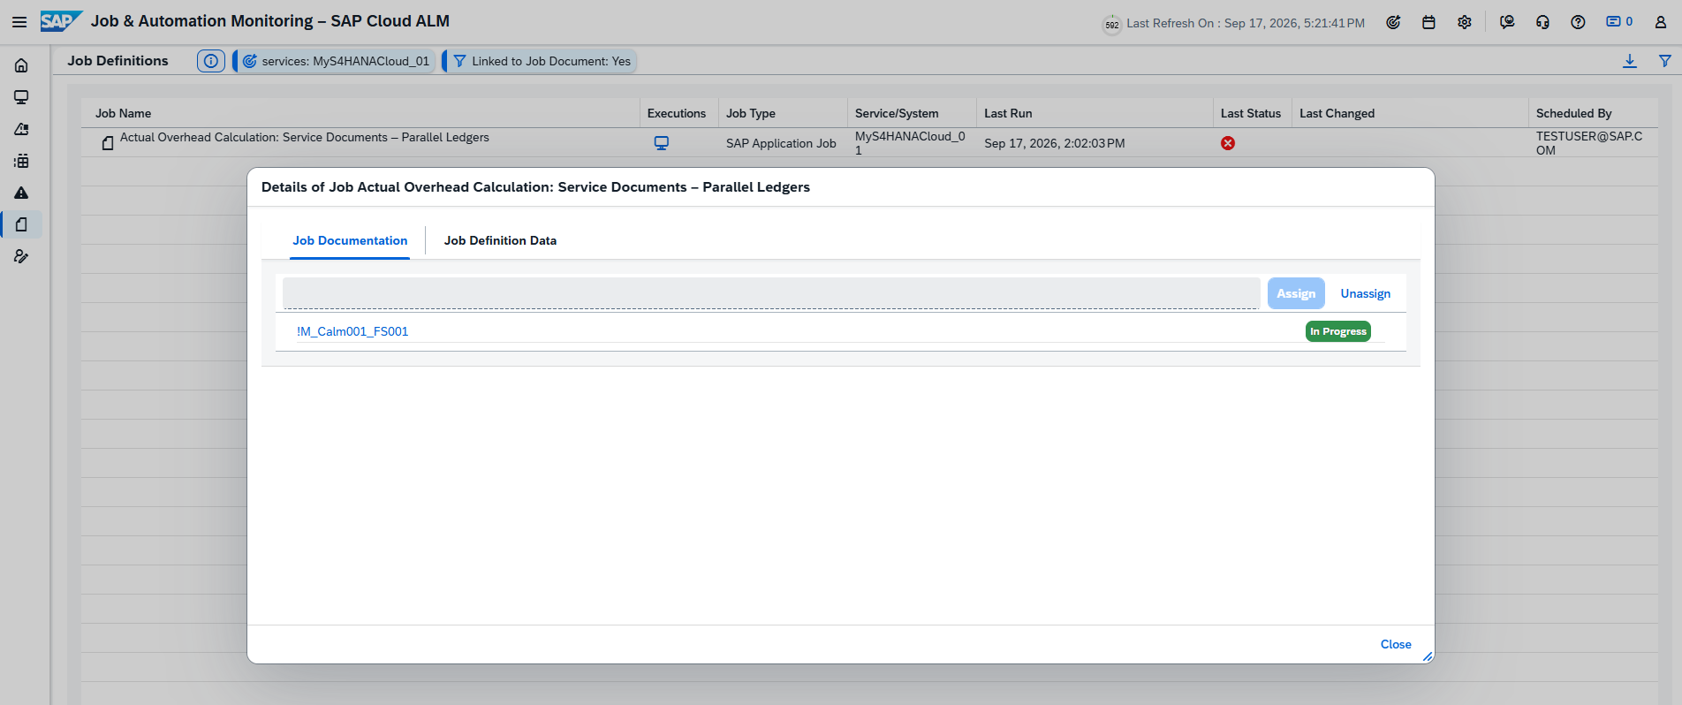Open the settings gear icon
The image size is (1682, 705).
click(x=1465, y=22)
